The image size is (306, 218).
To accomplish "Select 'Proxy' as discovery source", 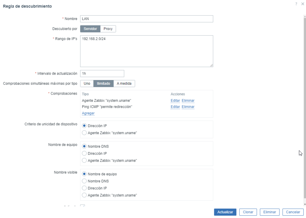I will (108, 29).
